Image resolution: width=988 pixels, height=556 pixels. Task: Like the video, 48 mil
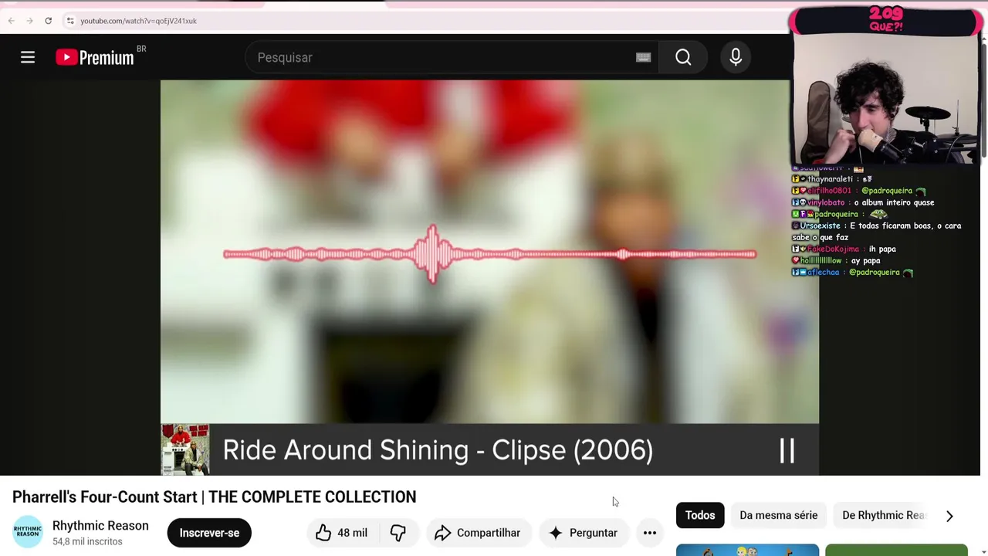point(342,533)
